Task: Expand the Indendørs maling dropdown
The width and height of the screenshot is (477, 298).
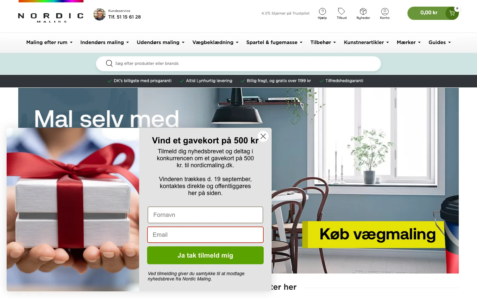Action: click(104, 42)
